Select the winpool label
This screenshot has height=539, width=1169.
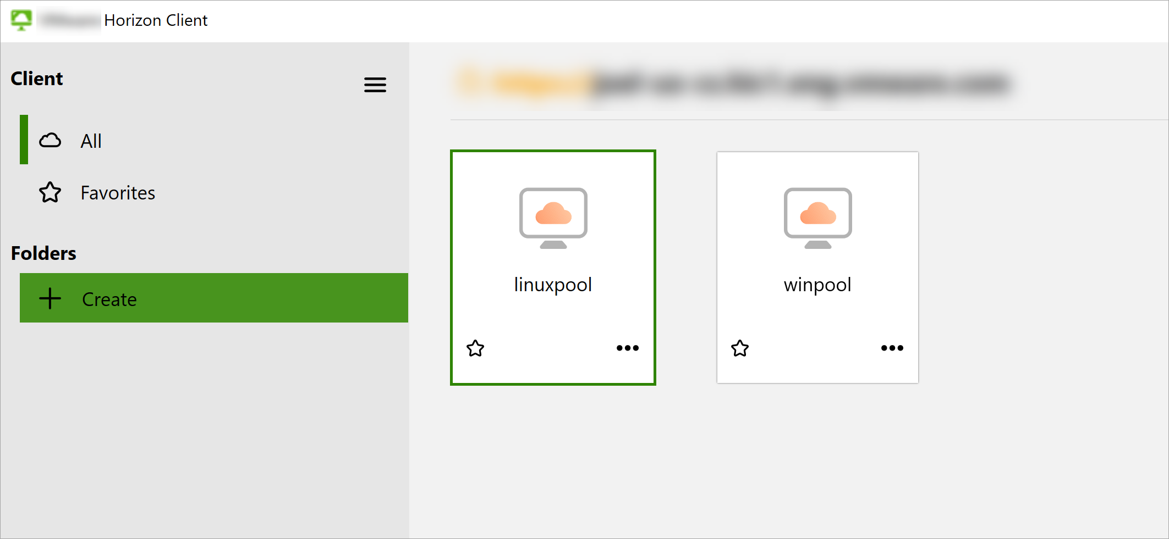pos(817,285)
